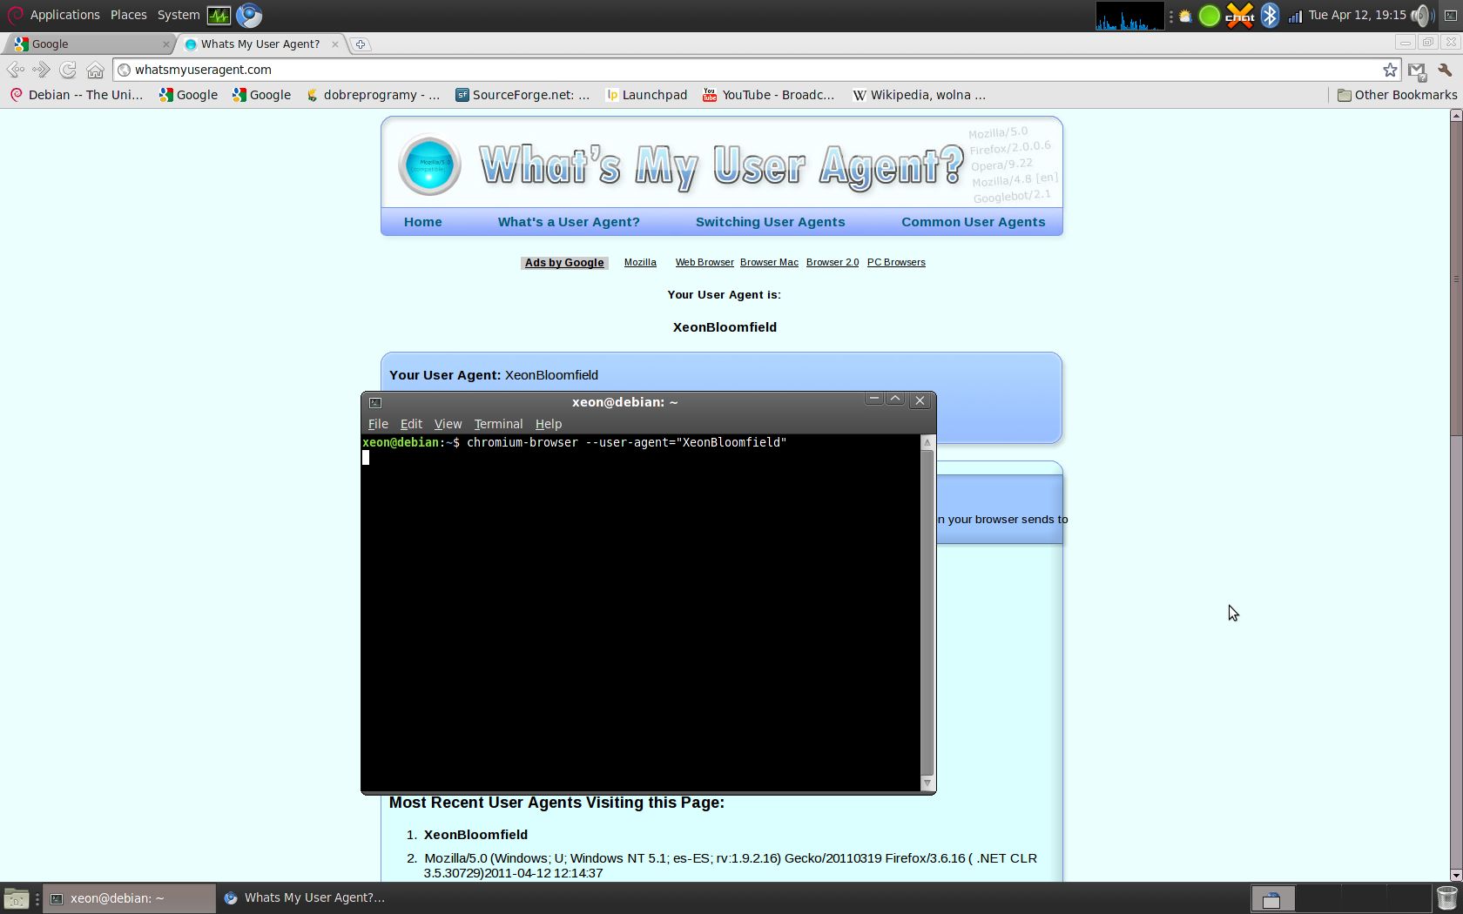The width and height of the screenshot is (1463, 914).
Task: Open the Bluetooth tray icon
Action: coord(1270,16)
